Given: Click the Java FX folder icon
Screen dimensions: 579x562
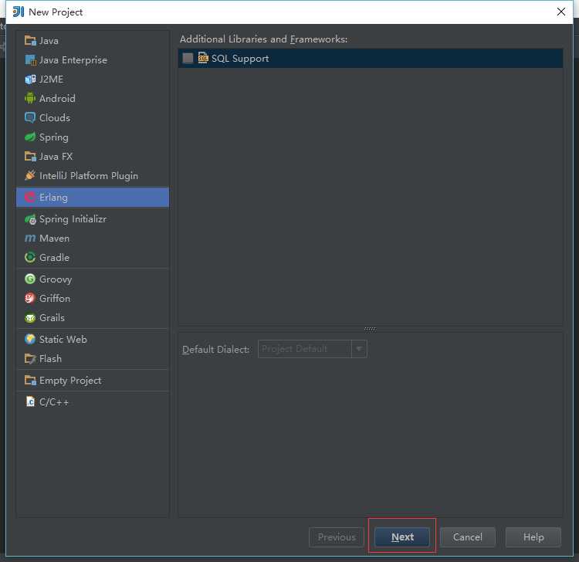Looking at the screenshot, I should (30, 156).
